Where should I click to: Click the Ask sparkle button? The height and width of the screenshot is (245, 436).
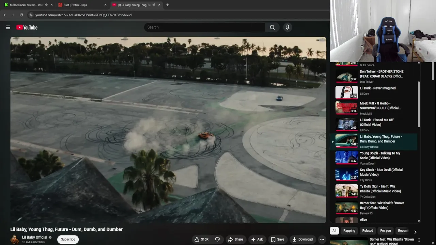(x=257, y=239)
